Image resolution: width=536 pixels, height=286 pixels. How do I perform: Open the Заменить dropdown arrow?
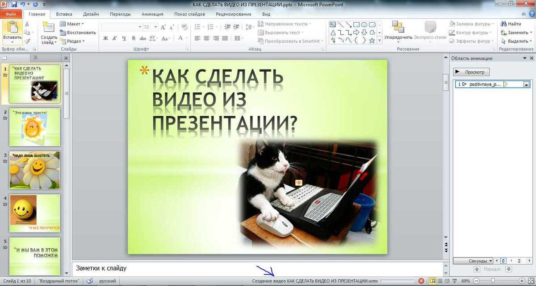532,33
